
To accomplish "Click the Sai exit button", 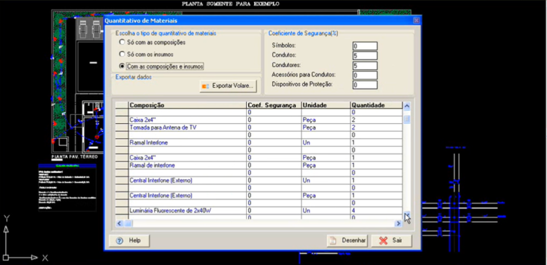I will pos(391,240).
